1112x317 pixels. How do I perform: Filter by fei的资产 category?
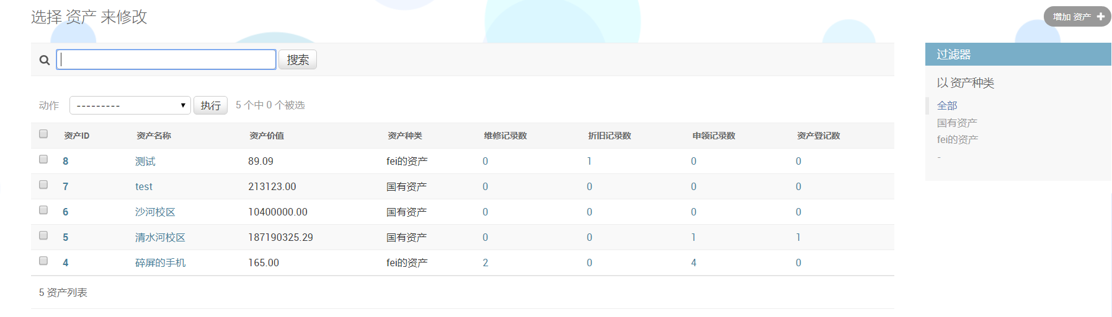tap(957, 139)
